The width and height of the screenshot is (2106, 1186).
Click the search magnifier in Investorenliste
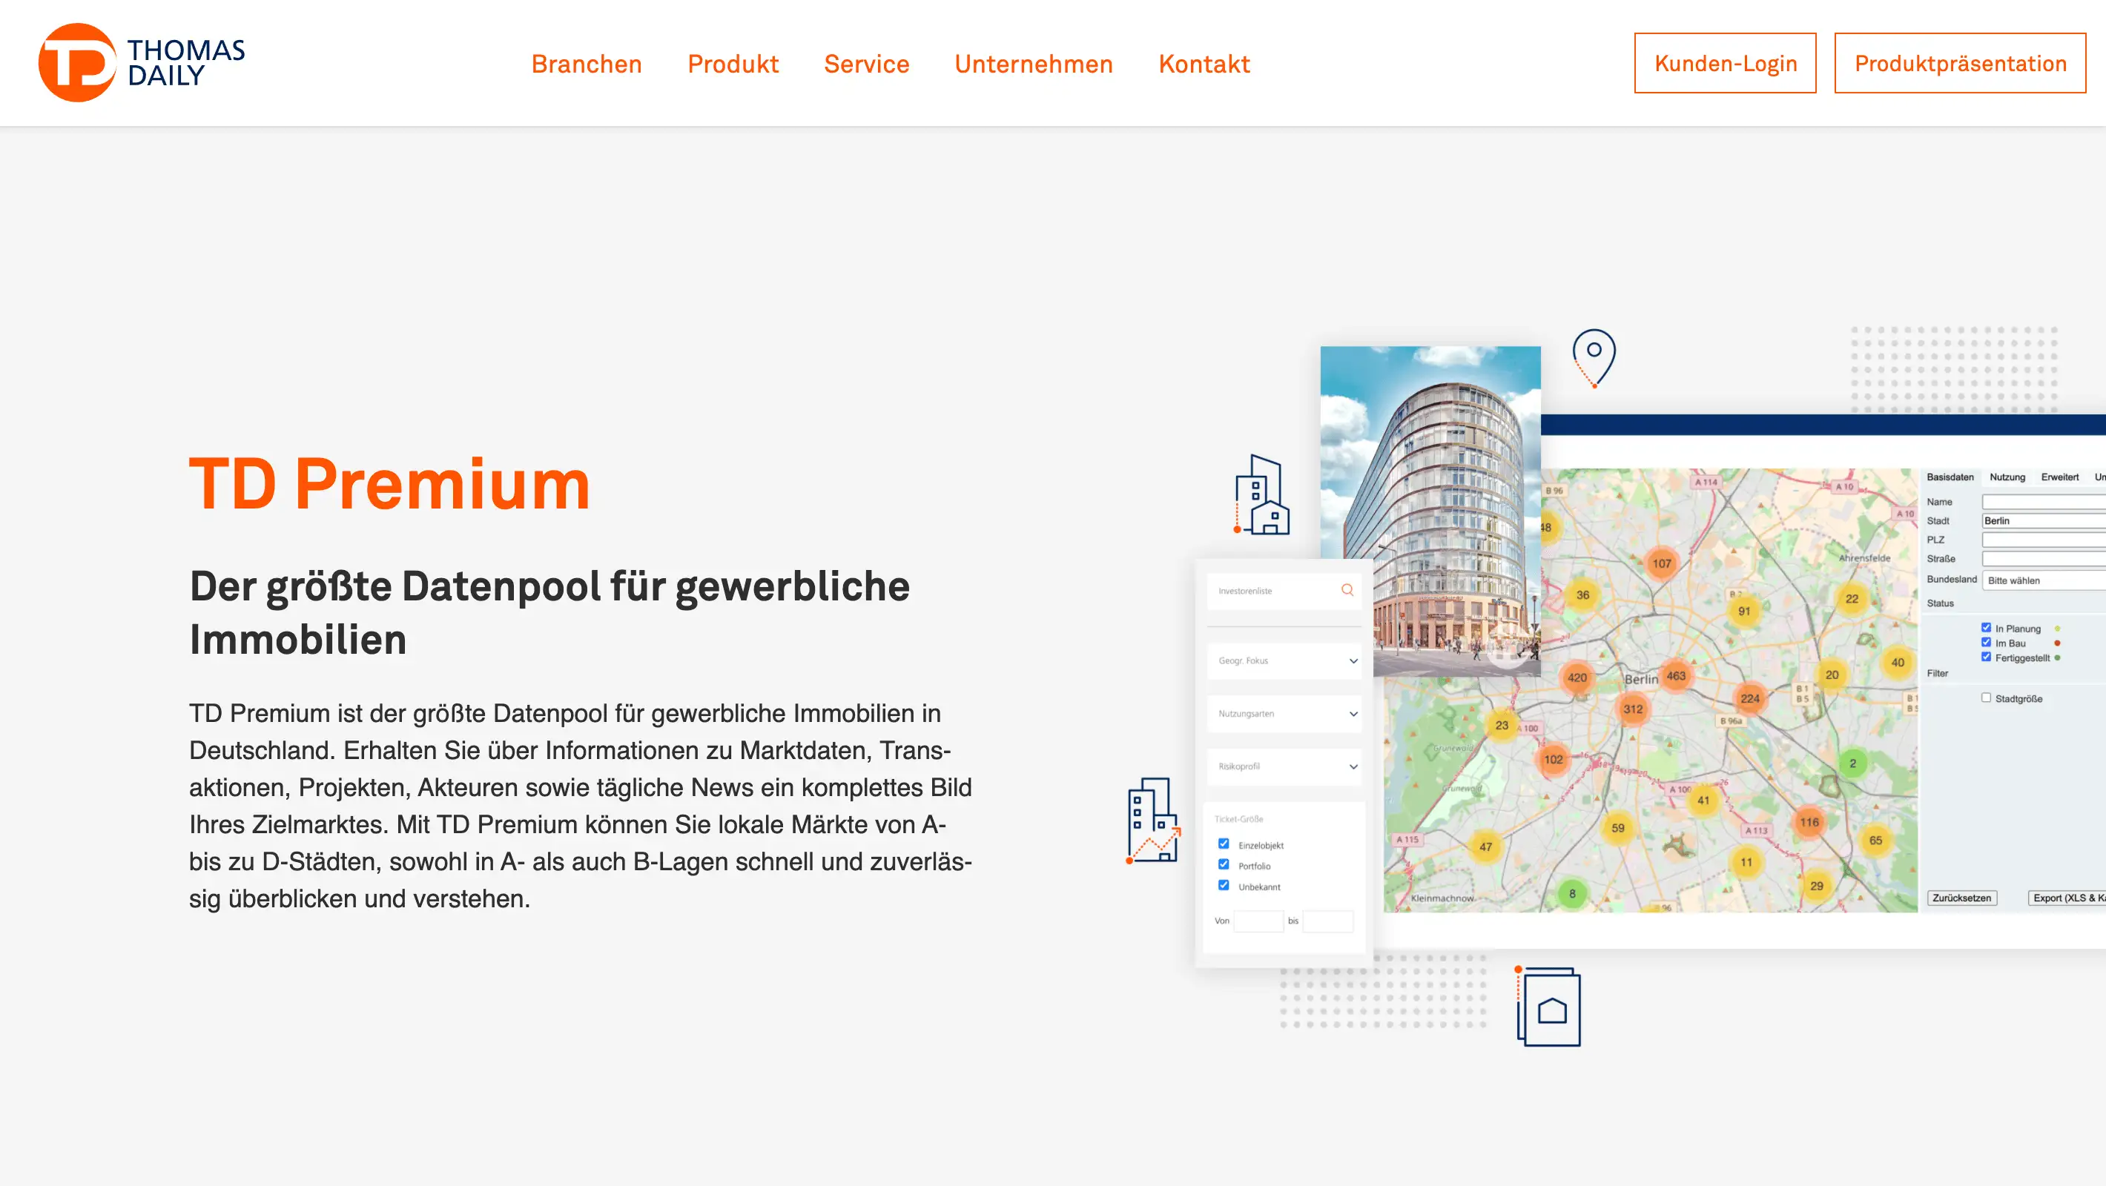point(1347,590)
